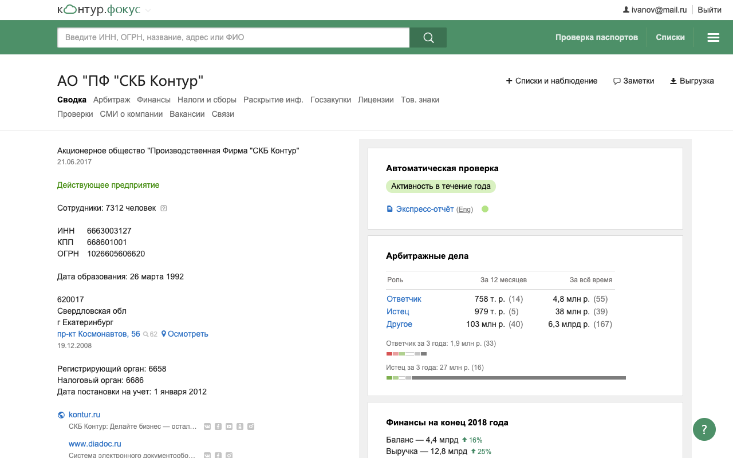
Task: Click the address link пр-кт Космонавтов, 56
Action: 98,334
